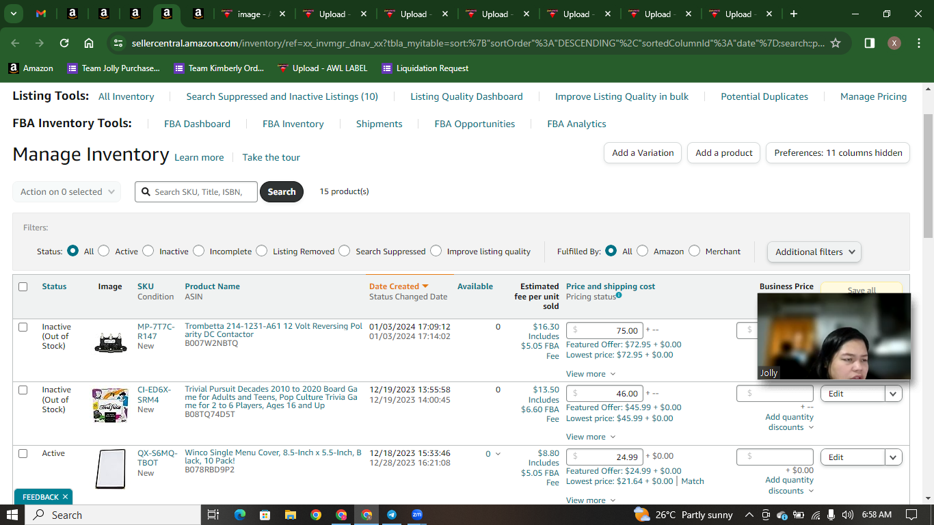934x525 pixels.
Task: Open Zoom from the taskbar
Action: pyautogui.click(x=417, y=515)
